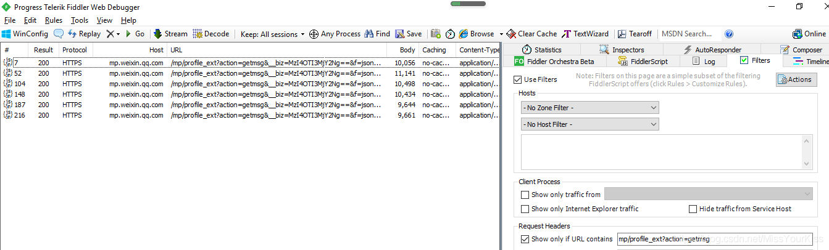Switch to the Composer tab

point(801,49)
